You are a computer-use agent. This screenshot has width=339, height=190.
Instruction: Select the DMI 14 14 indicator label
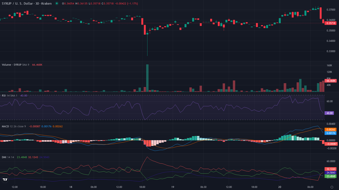pos(8,157)
